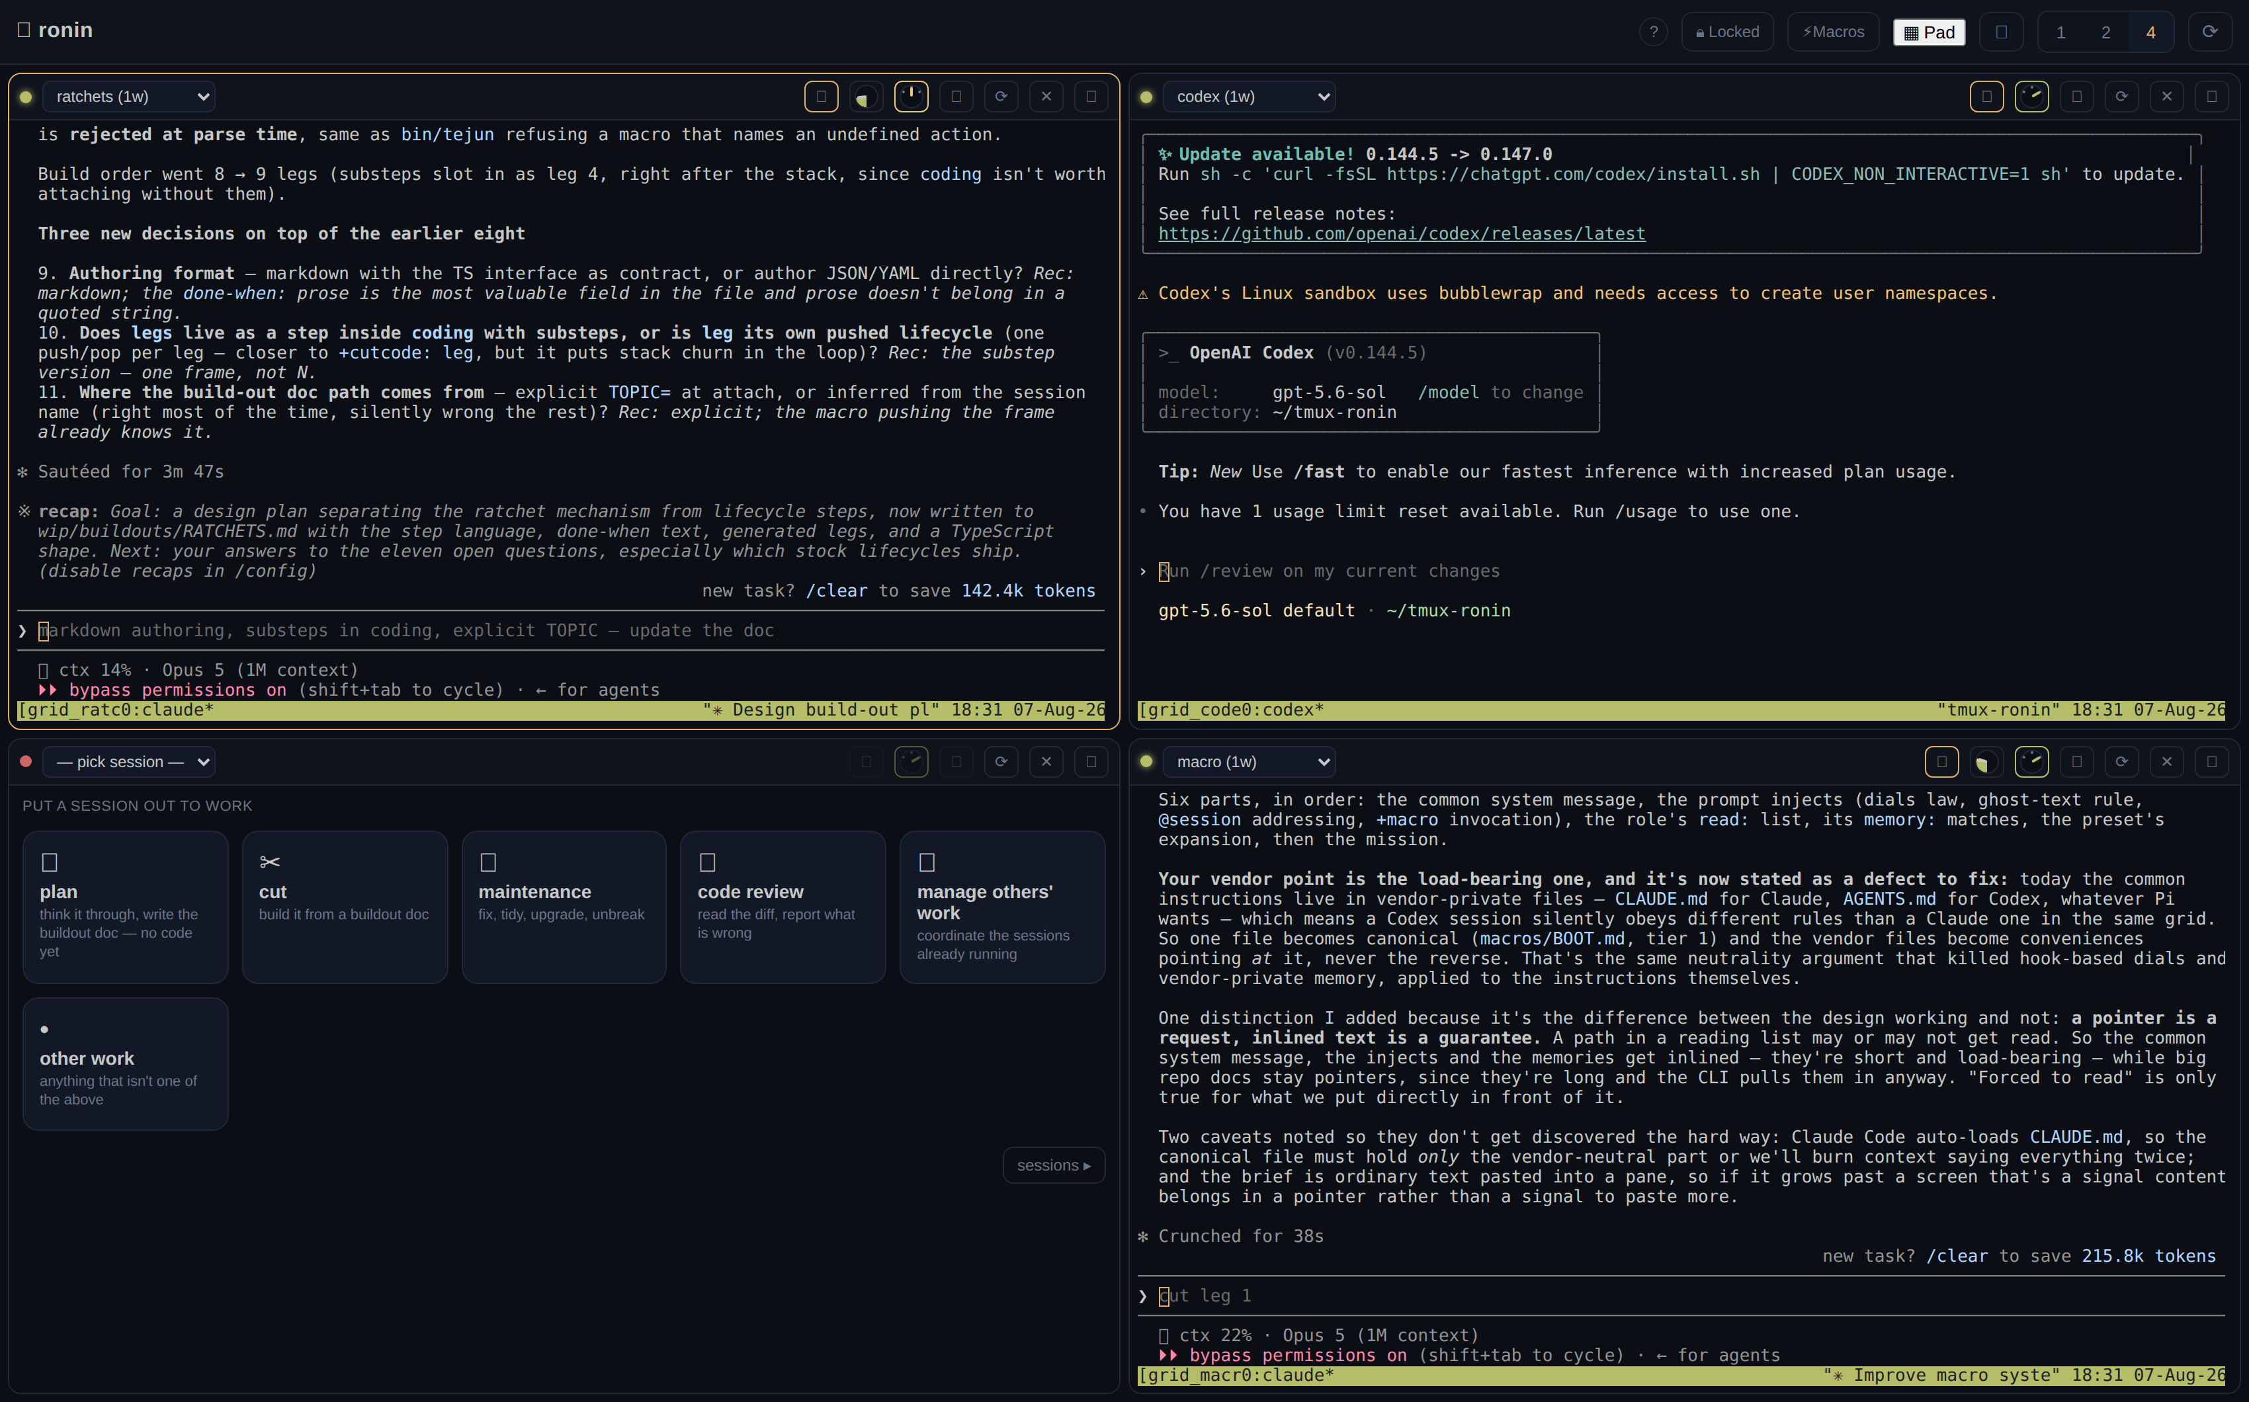The image size is (2249, 1402).
Task: Open the pick session dropdown
Action: 129,761
